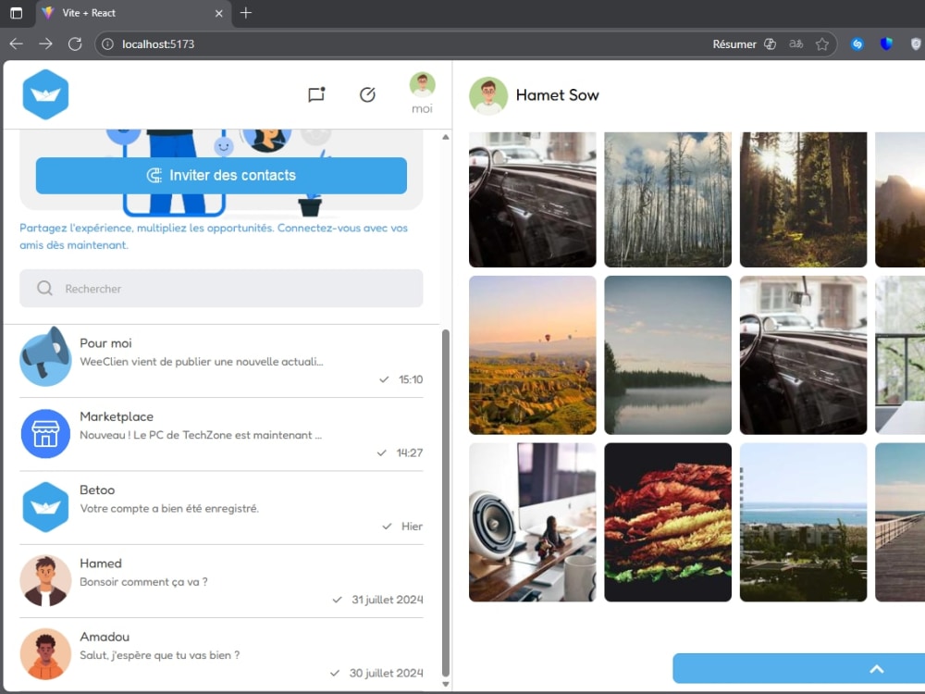Viewport: 925px width, 694px height.
Task: Open the Shazam extension icon
Action: [857, 44]
